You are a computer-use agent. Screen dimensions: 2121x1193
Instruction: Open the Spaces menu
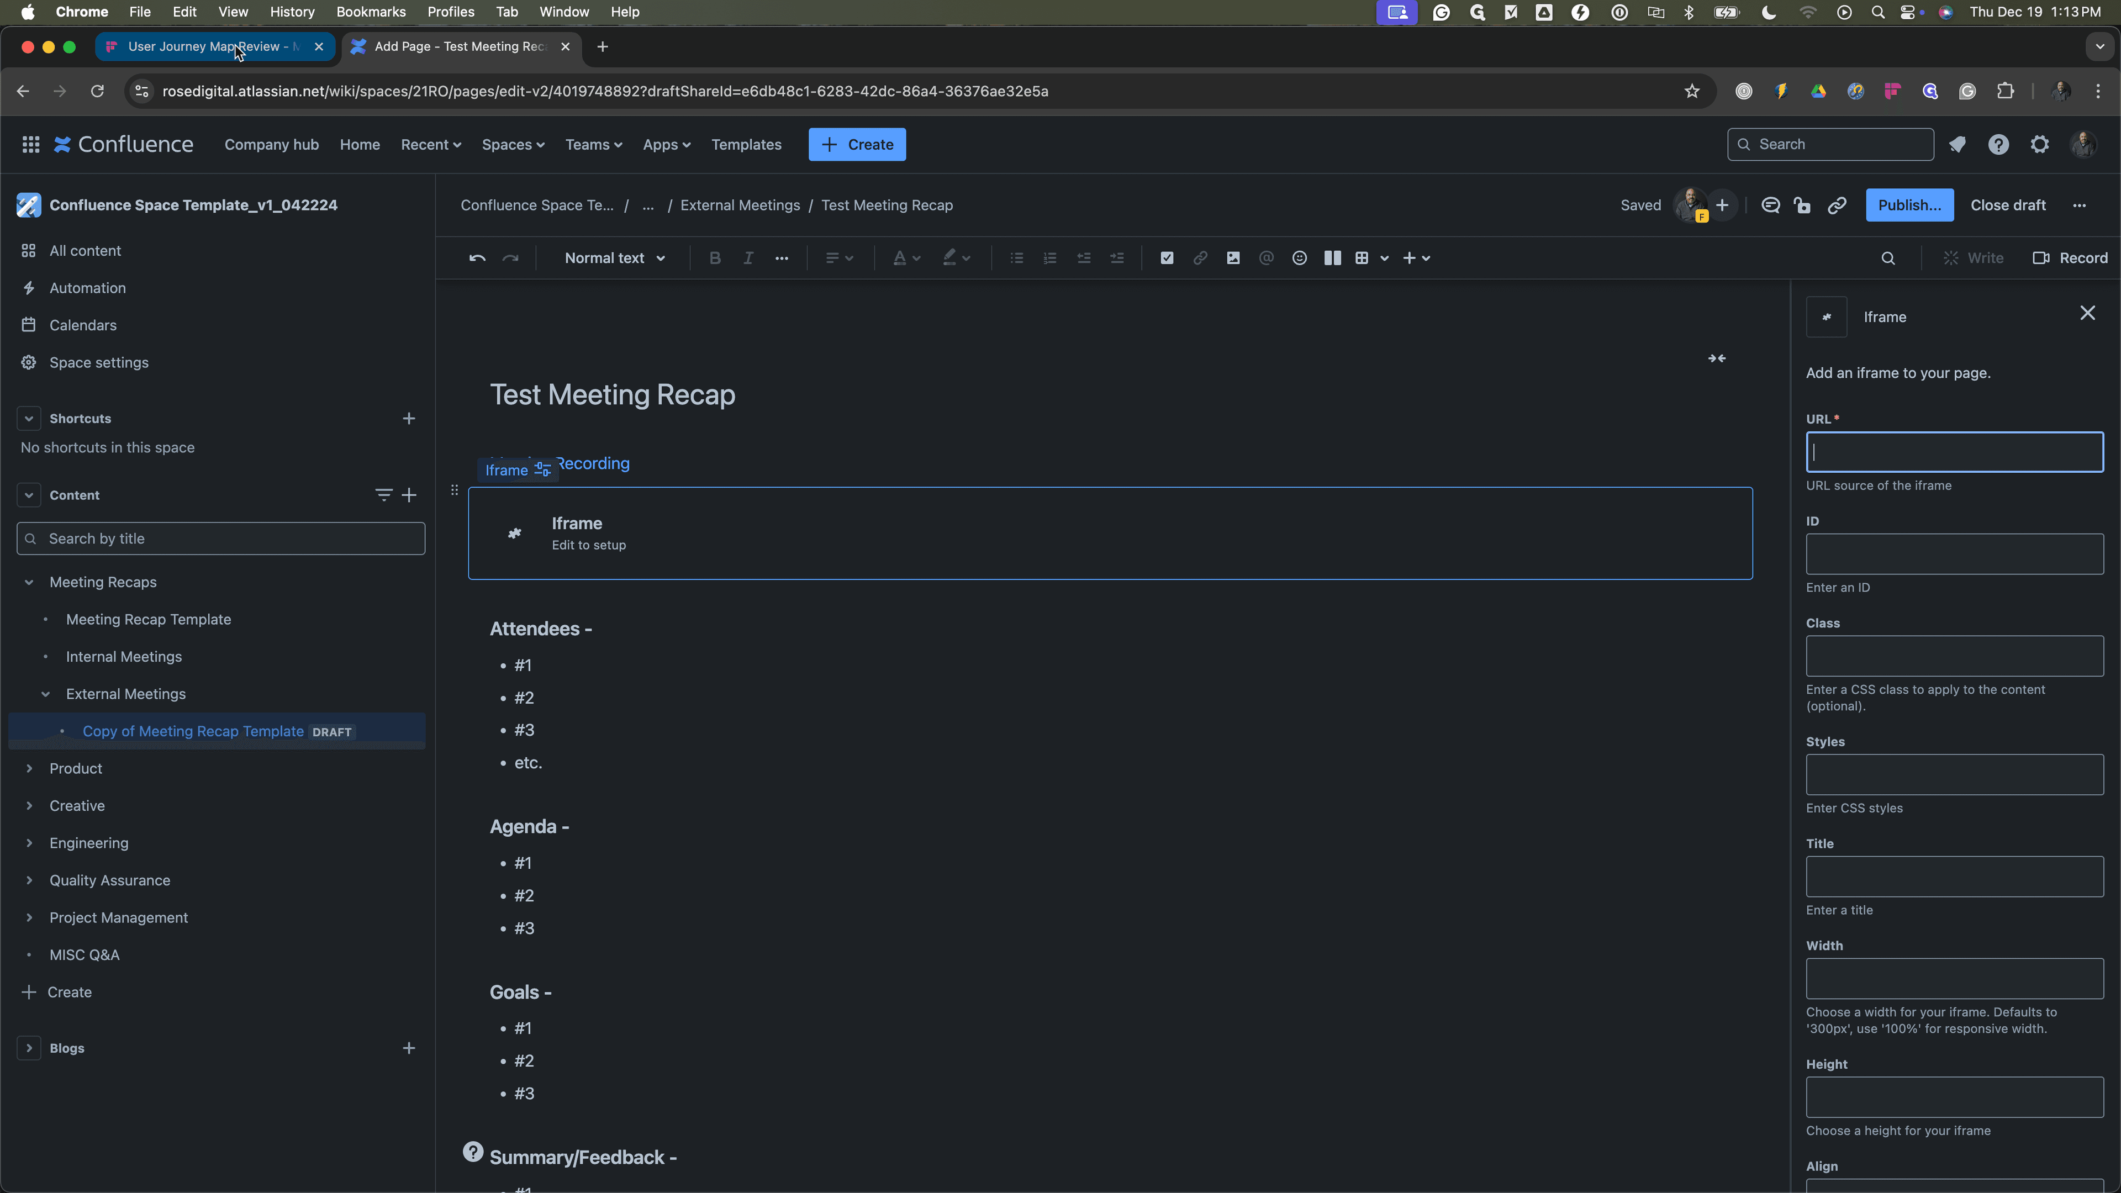513,145
